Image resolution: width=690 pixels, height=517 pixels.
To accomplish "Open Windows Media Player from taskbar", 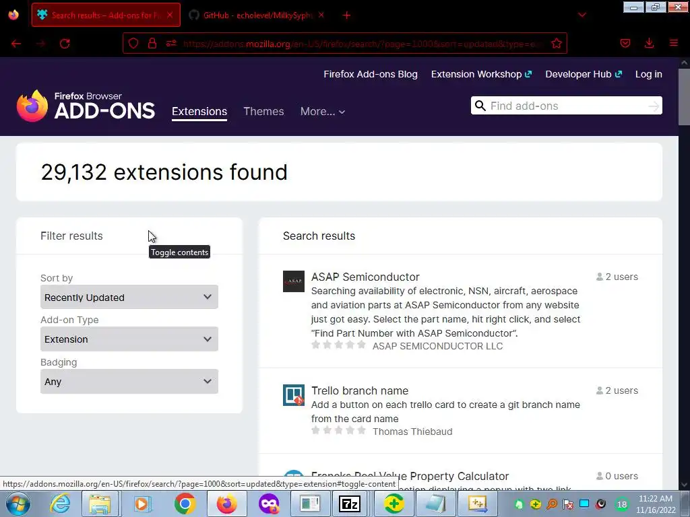I will (142, 504).
